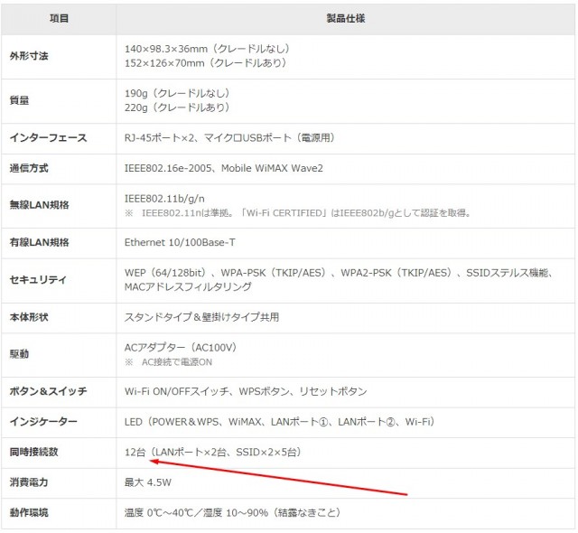
Task: Select the 同時接続数 row label
Action: pyautogui.click(x=33, y=452)
